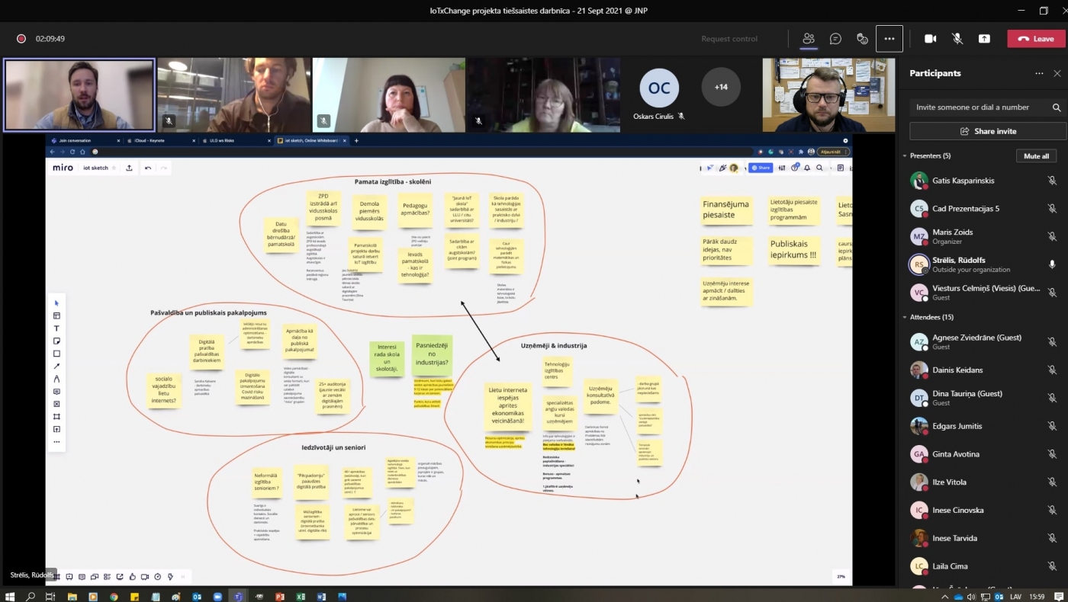The height and width of the screenshot is (602, 1068).
Task: Toggle the camera in the meeting toolbar
Action: coord(930,39)
